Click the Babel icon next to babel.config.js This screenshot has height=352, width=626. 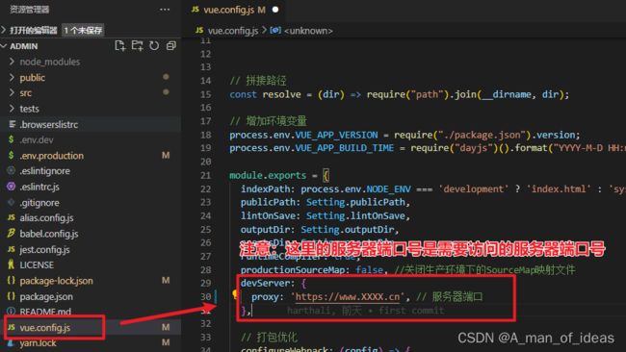click(x=12, y=233)
